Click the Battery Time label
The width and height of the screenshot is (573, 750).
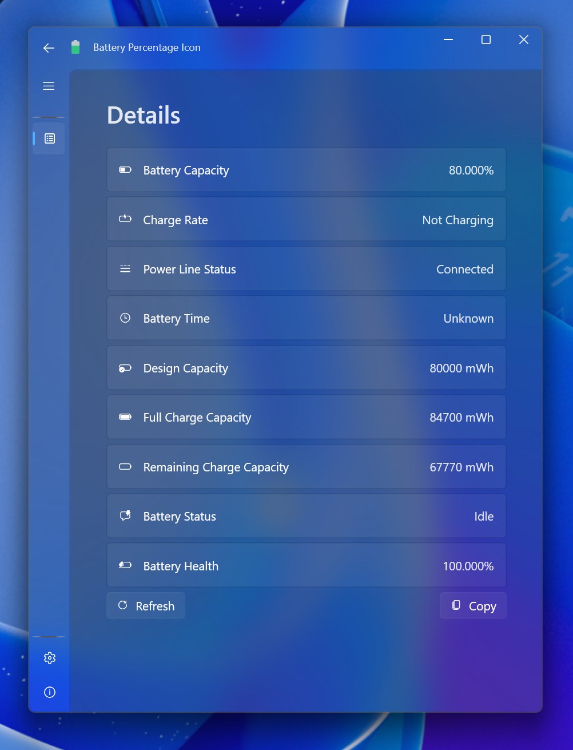[x=176, y=319]
